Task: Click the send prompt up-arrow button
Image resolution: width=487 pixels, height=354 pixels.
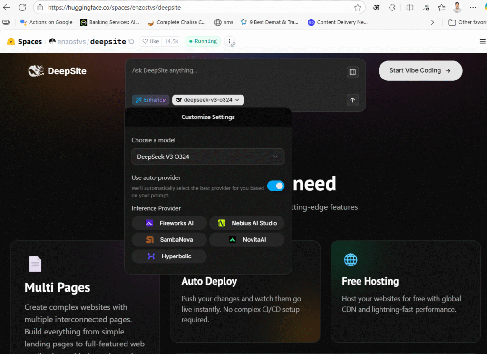Action: (352, 100)
